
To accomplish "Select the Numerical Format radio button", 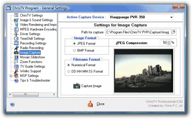I will click(x=68, y=65).
